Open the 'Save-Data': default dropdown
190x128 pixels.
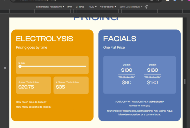pyautogui.click(x=130, y=7)
